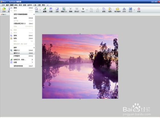Image resolution: width=160 pixels, height=120 pixels.
Task: Click the Caption (标题) toolbar icon
Action: click(x=51, y=10)
